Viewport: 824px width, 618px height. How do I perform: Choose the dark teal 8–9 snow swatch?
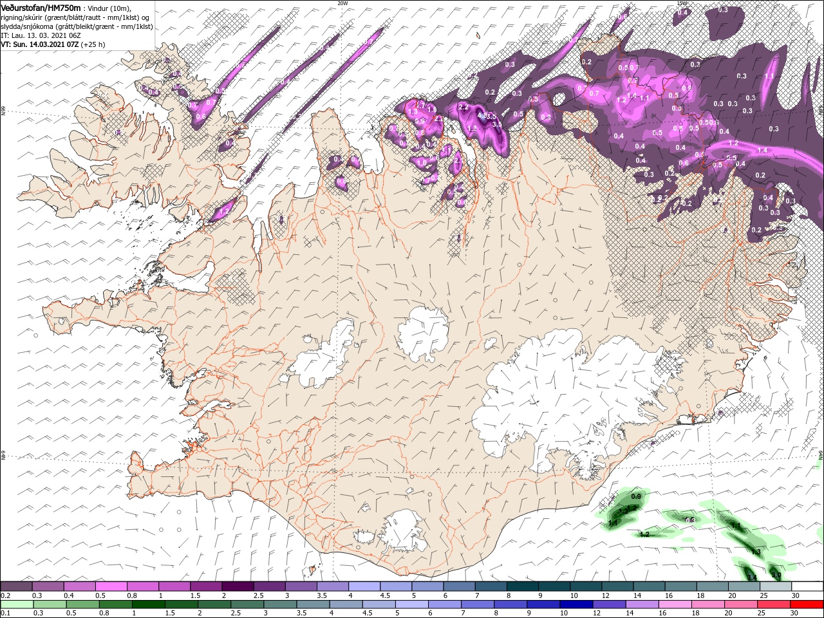pos(523,586)
